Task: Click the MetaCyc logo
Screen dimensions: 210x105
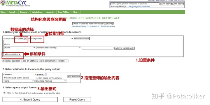Action: [x=15, y=3]
